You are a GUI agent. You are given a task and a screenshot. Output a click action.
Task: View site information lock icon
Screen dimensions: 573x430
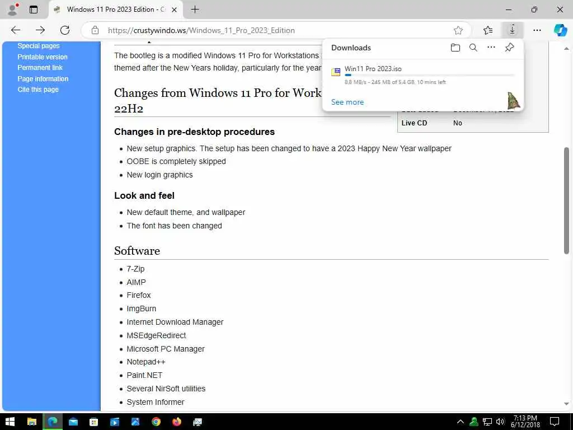(95, 30)
